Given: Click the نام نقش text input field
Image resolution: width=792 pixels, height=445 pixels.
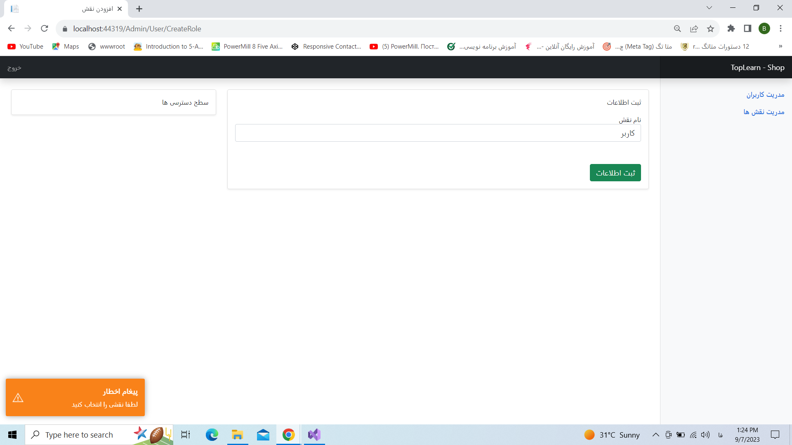Looking at the screenshot, I should pyautogui.click(x=438, y=133).
